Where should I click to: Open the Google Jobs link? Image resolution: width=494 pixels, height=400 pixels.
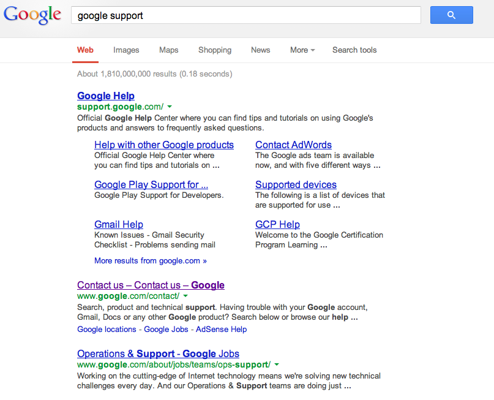point(166,329)
